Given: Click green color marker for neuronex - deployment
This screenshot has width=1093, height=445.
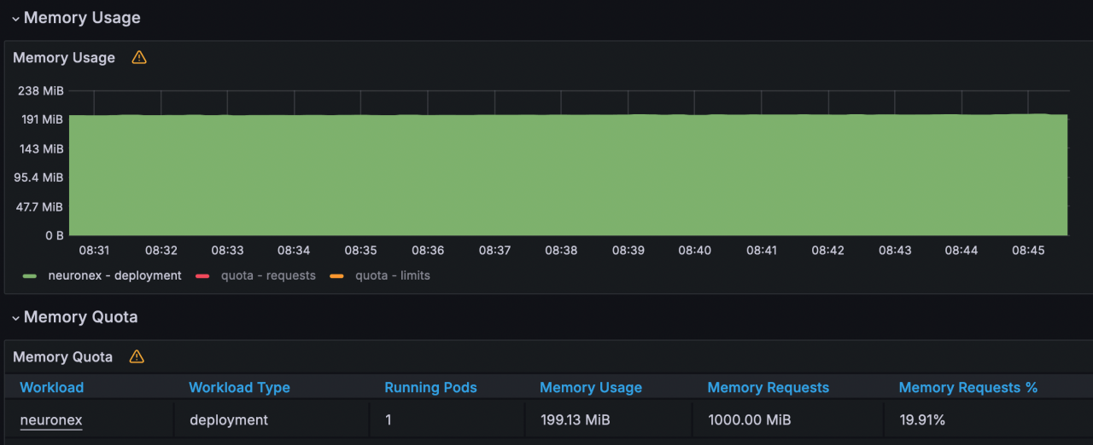Looking at the screenshot, I should coord(30,276).
